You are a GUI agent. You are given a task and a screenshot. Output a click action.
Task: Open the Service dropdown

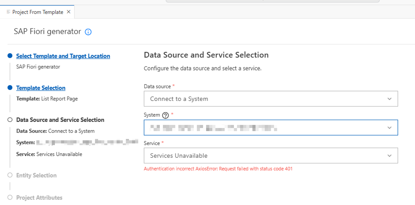point(271,155)
